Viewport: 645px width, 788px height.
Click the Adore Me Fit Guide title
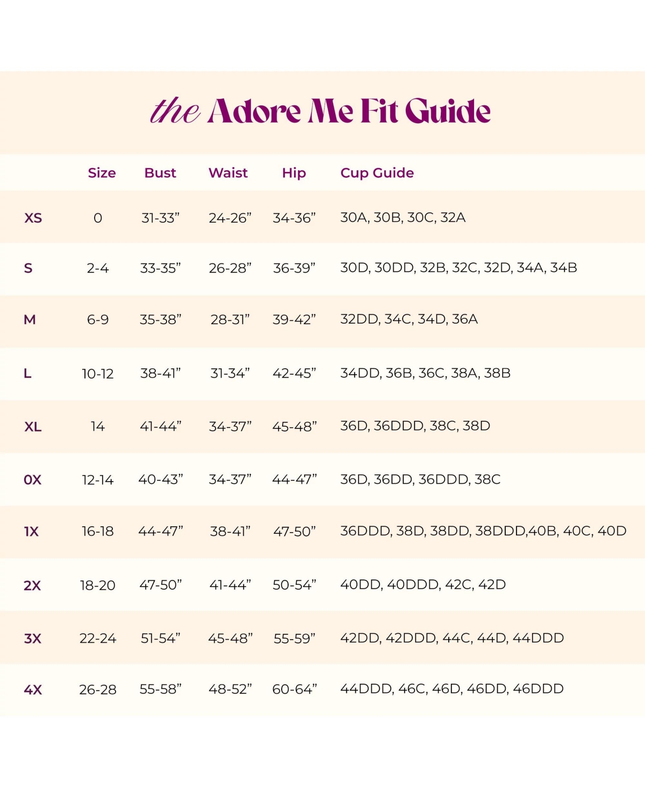pos(320,111)
